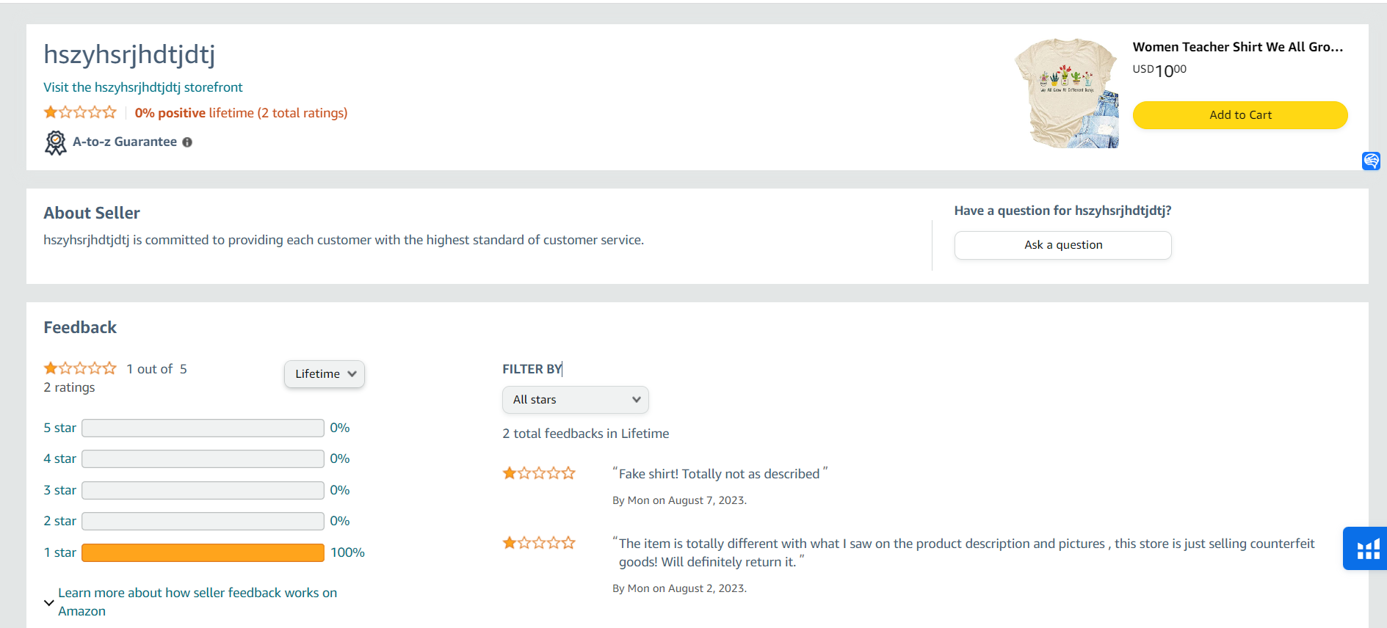Viewport: 1387px width, 628px height.
Task: Open the All stars filter dropdown
Action: point(575,400)
